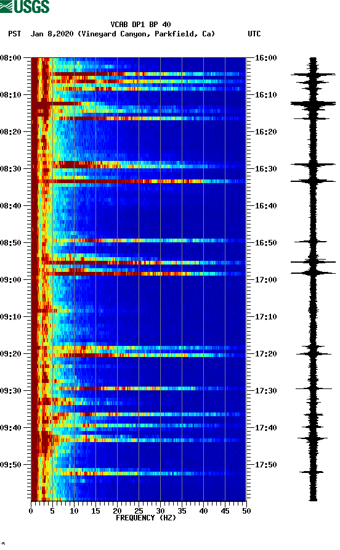This screenshot has height=550, width=340.
Task: Click the seismogram spike near 16:33 UTC
Action: pyautogui.click(x=313, y=181)
